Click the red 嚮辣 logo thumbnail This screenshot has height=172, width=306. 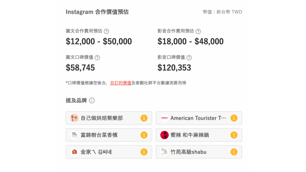(x=164, y=135)
